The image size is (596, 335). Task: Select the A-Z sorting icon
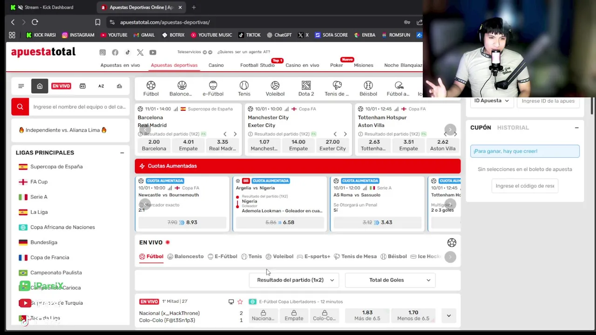coord(101,86)
